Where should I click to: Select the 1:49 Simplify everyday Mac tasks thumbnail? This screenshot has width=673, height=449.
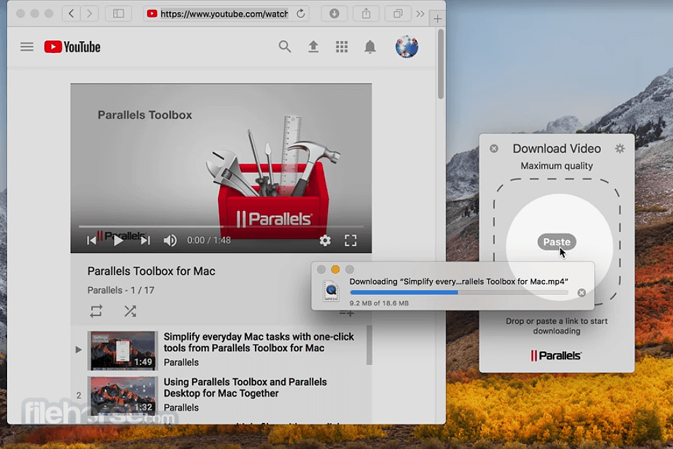pos(122,351)
